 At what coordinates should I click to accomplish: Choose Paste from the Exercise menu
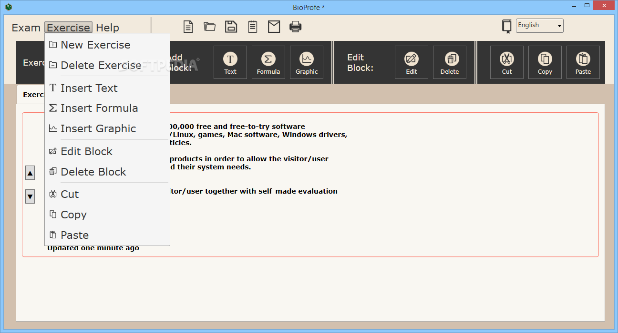[x=107, y=235]
